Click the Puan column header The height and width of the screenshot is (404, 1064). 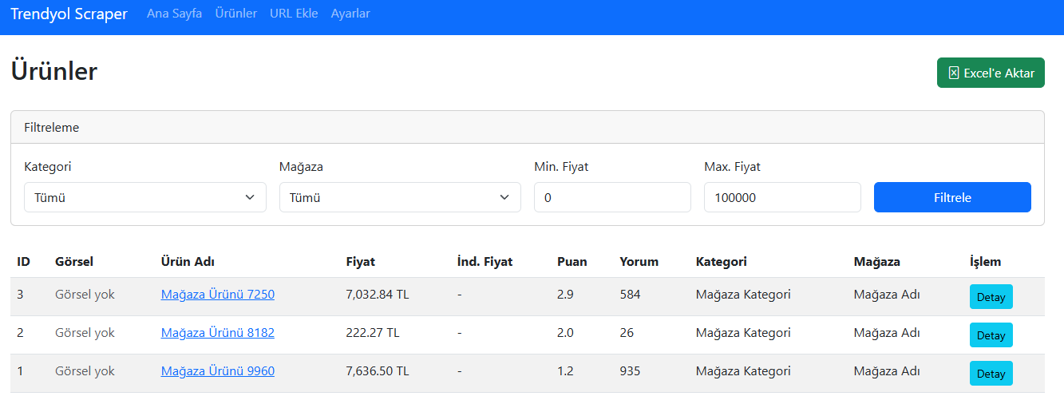(x=572, y=261)
